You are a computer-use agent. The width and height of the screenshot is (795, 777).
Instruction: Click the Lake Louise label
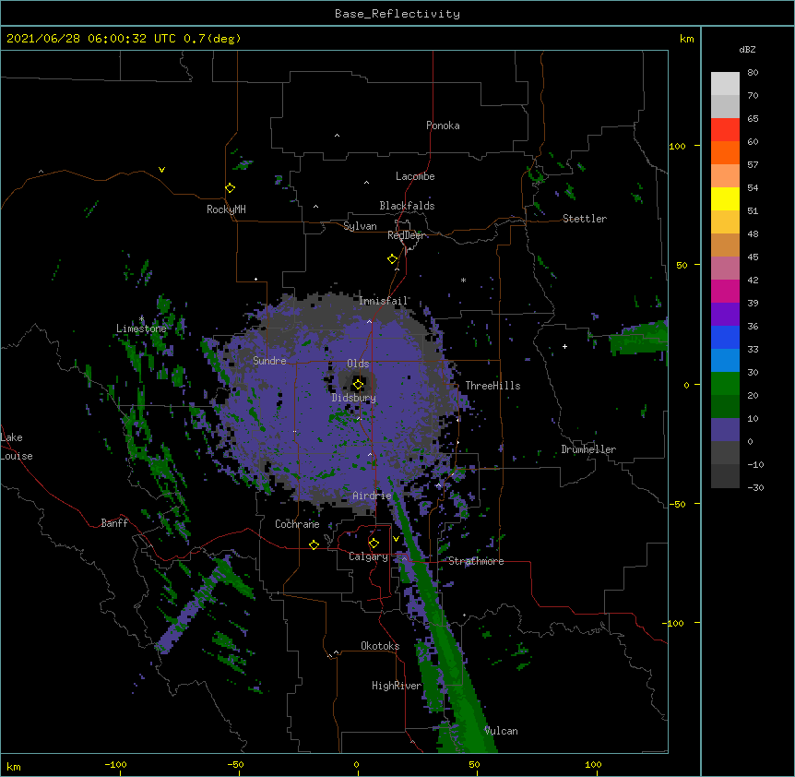(x=17, y=447)
